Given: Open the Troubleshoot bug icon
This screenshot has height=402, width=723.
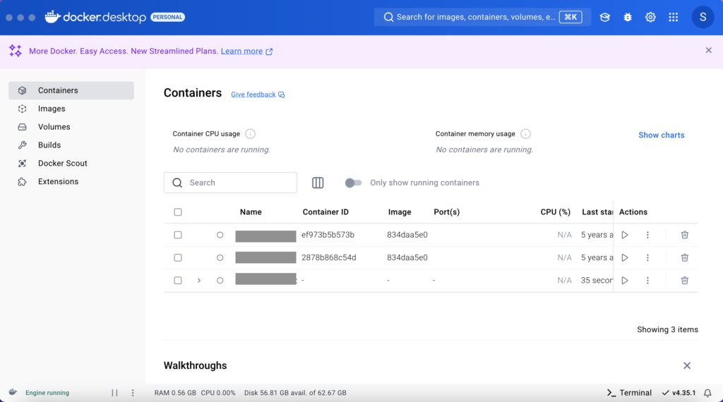Looking at the screenshot, I should pyautogui.click(x=628, y=17).
